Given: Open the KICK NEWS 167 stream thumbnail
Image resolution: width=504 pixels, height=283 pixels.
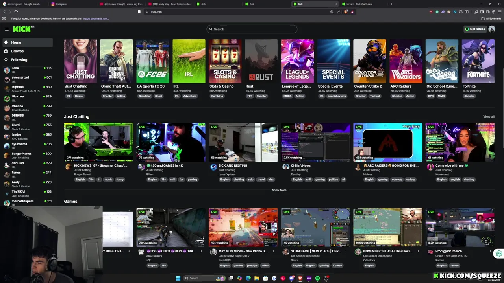Looking at the screenshot, I should tap(98, 142).
